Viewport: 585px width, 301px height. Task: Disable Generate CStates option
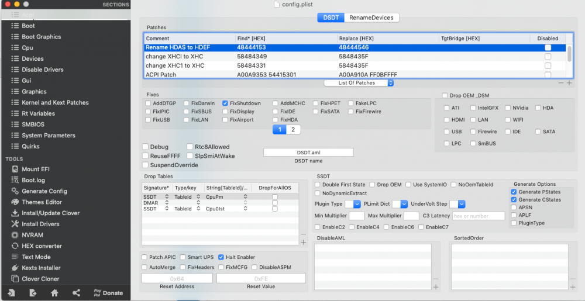[514, 200]
